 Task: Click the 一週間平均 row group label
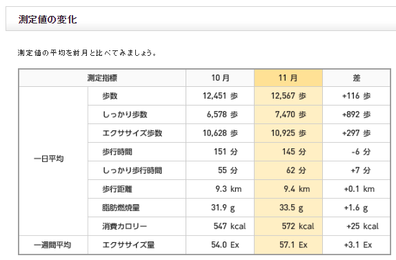52,245
